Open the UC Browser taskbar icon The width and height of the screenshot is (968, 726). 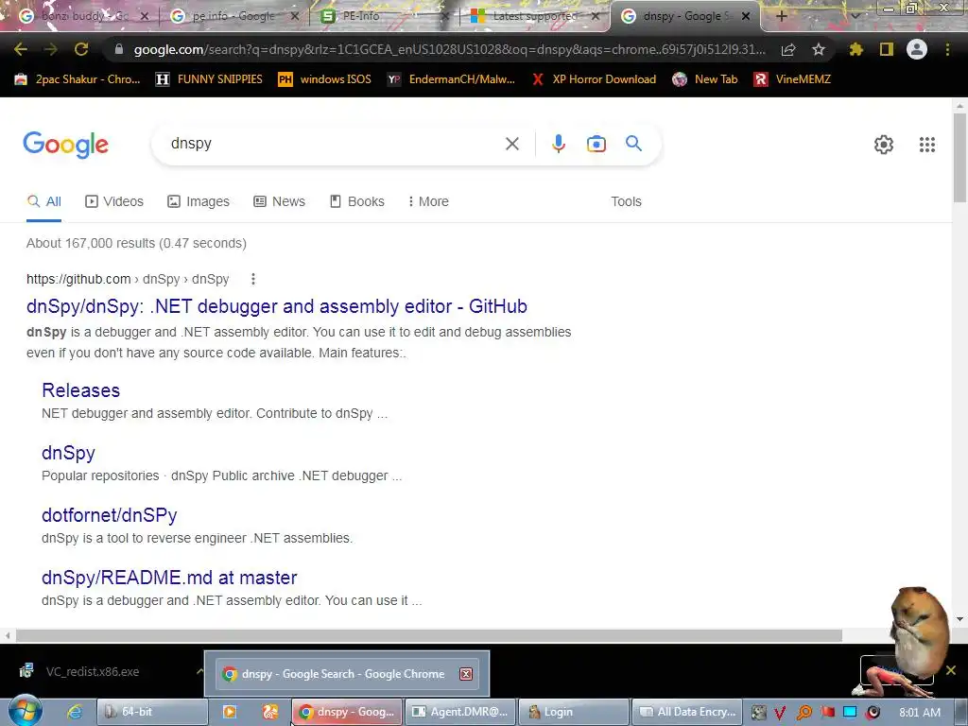click(269, 712)
